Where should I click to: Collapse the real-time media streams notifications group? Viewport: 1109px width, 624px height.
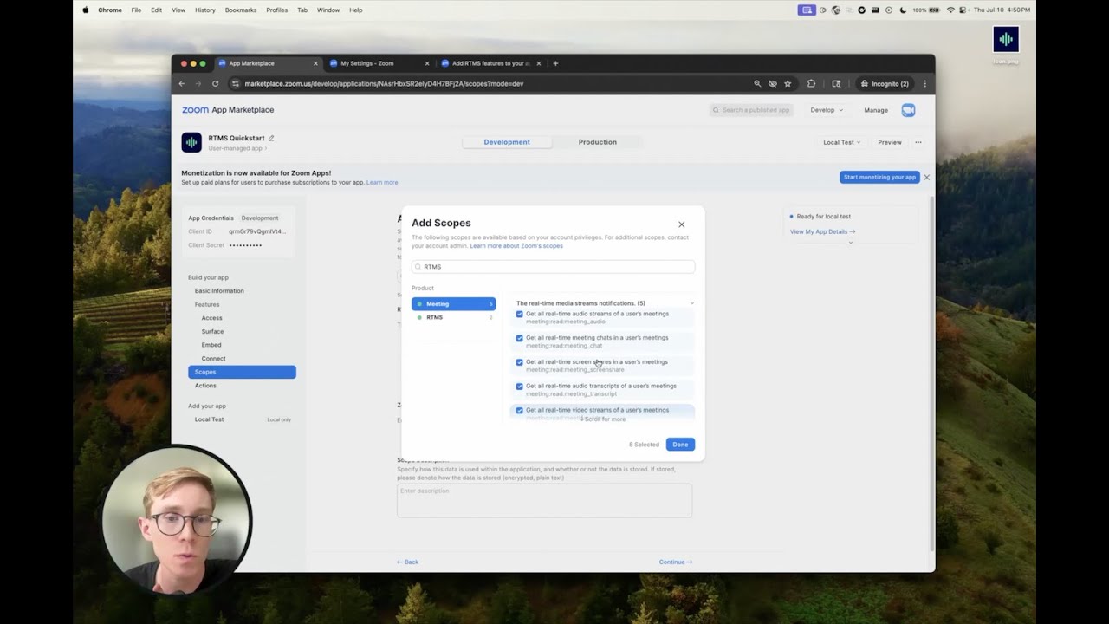691,303
